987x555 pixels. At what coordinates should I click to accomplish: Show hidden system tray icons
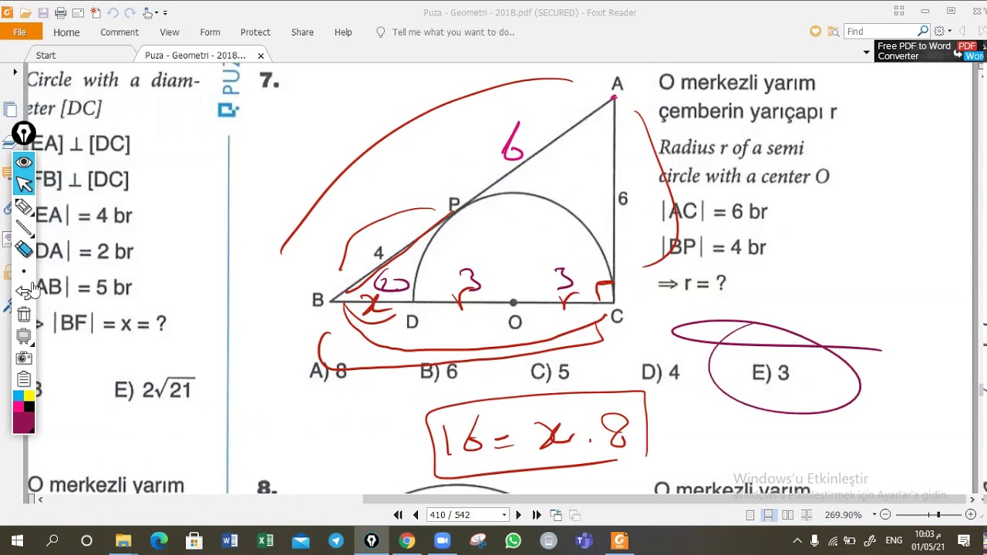tap(797, 541)
